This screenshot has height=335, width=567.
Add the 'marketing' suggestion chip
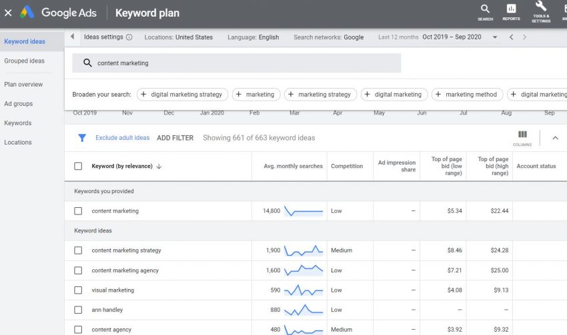[256, 95]
